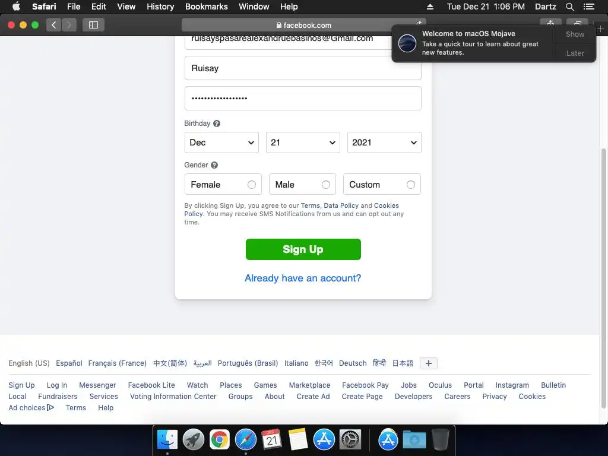The image size is (608, 456).
Task: Open Terms link in signup agreement
Action: click(310, 205)
